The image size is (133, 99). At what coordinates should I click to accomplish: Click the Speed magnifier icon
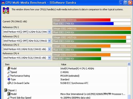[x=9, y=72]
